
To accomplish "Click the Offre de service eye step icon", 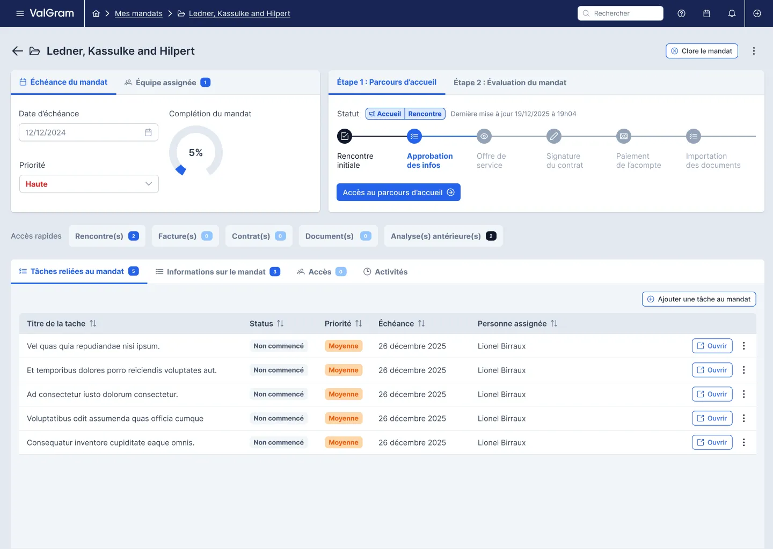I will click(x=484, y=136).
